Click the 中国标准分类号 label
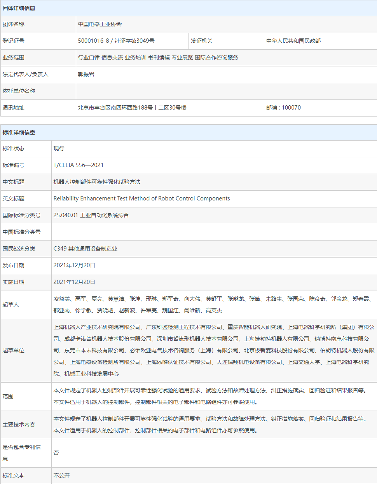The height and width of the screenshot is (484, 377). click(21, 232)
